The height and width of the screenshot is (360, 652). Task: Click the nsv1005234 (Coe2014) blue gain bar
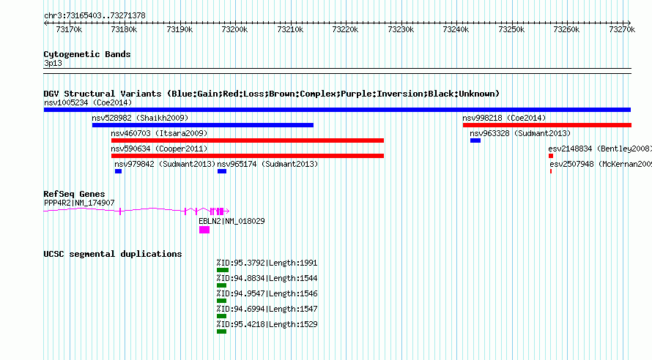coord(337,110)
